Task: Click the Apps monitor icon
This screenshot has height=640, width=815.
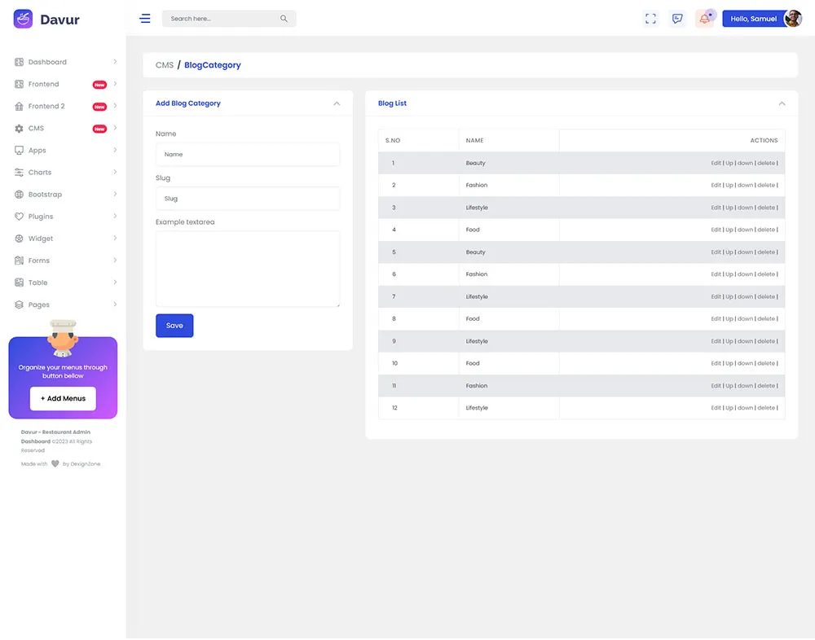Action: point(20,151)
